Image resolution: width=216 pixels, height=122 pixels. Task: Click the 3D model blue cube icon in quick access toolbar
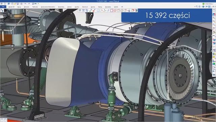[x=9, y=4]
